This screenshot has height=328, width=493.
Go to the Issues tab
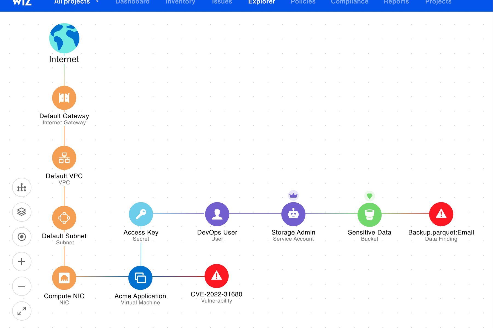coord(222,2)
